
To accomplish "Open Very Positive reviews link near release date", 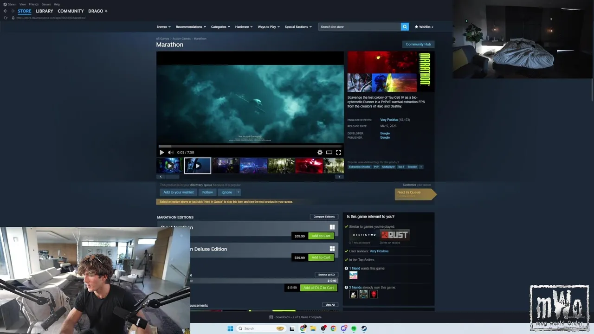I will [389, 120].
